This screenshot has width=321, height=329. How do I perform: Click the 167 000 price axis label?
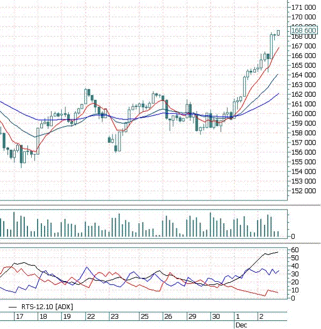[x=304, y=46]
